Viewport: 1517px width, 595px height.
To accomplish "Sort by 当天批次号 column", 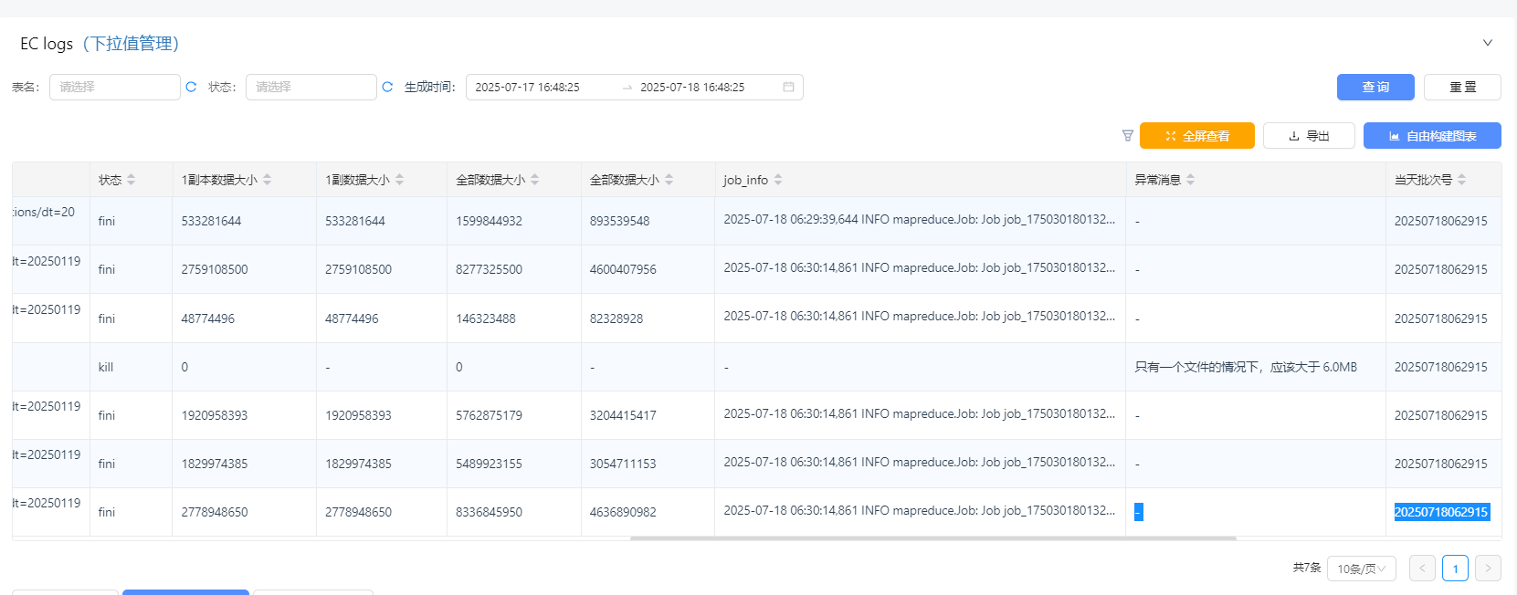I will click(1462, 180).
